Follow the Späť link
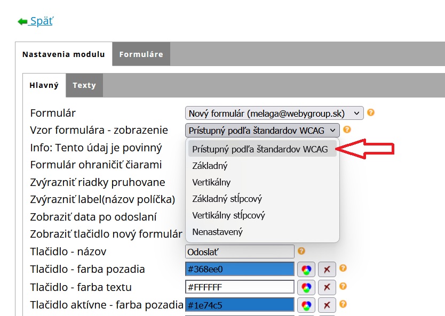This screenshot has height=316, width=445. pyautogui.click(x=41, y=21)
